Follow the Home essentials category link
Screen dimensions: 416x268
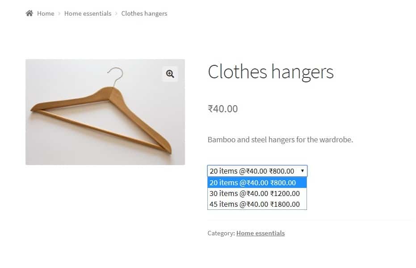[260, 233]
